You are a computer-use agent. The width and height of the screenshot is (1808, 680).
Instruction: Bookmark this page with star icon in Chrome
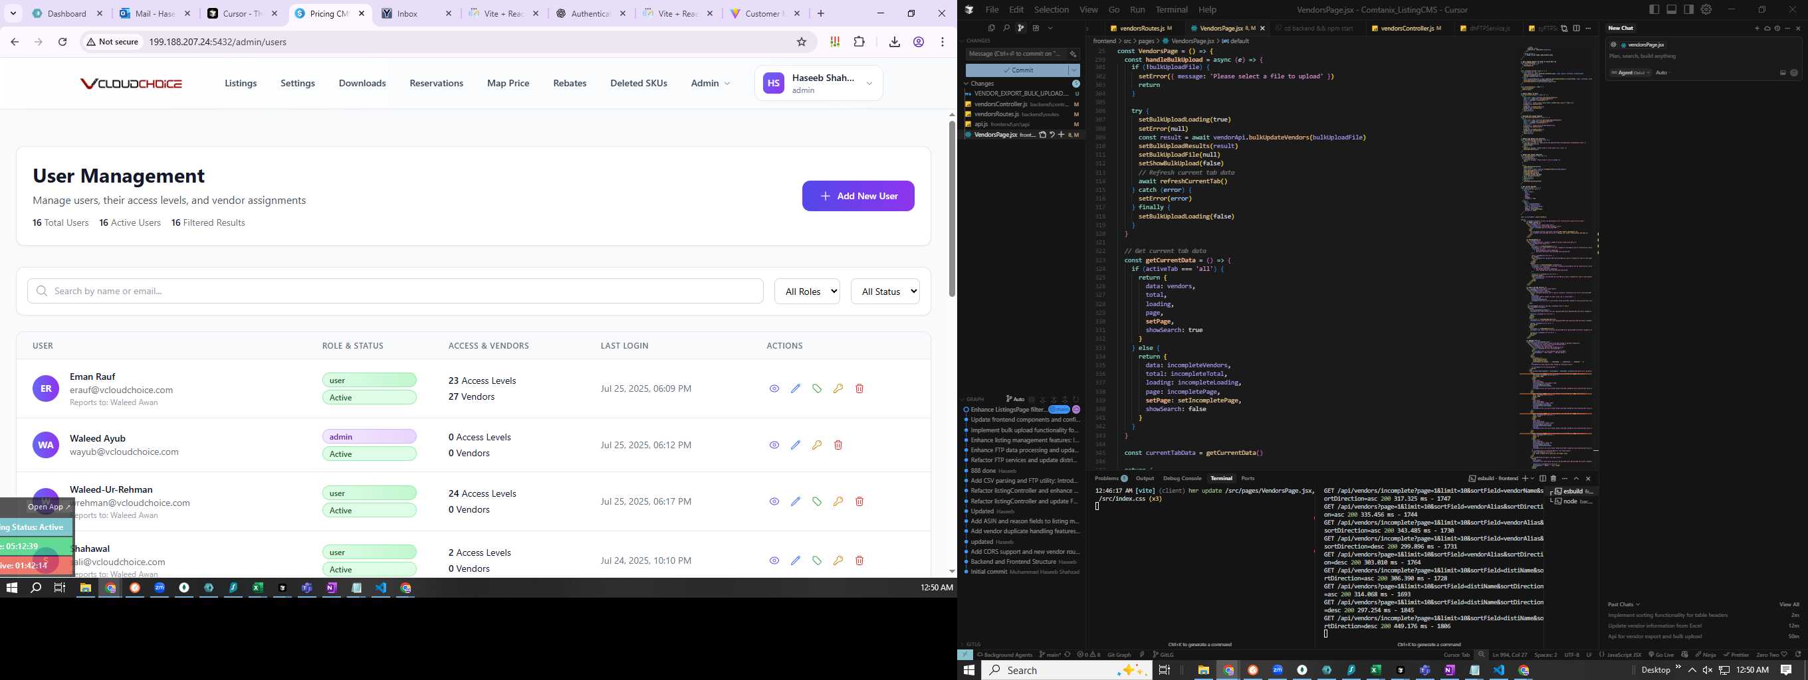802,42
